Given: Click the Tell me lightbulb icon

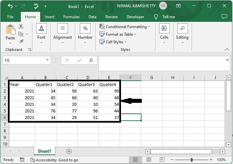Looking at the screenshot, I should pyautogui.click(x=156, y=17).
